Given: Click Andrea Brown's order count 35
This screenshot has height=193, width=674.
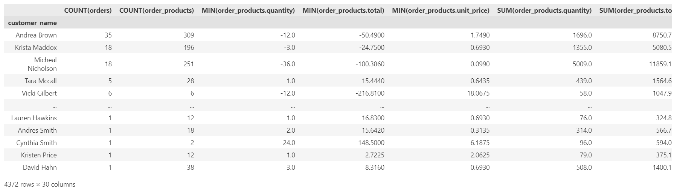Looking at the screenshot, I should tap(108, 35).
